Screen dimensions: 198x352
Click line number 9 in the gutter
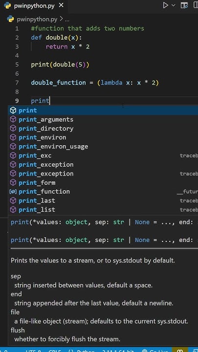[x=17, y=101]
